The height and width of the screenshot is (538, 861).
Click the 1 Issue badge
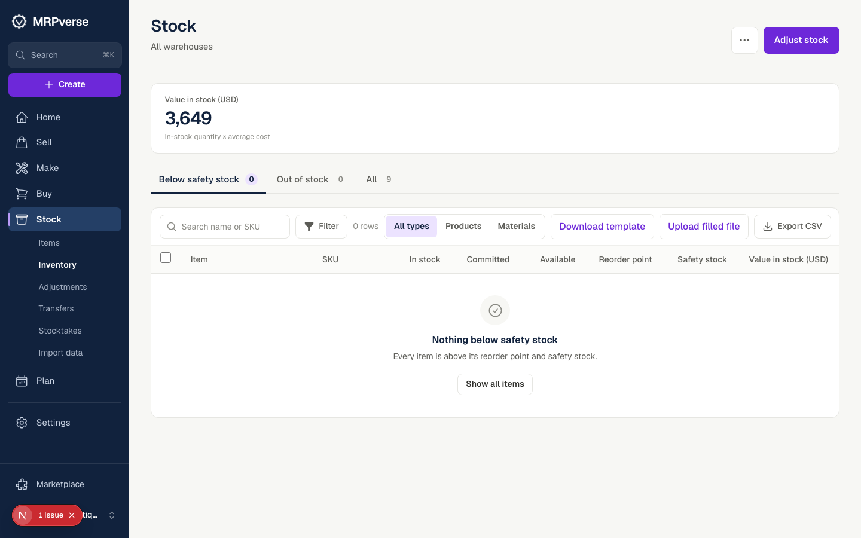click(51, 515)
